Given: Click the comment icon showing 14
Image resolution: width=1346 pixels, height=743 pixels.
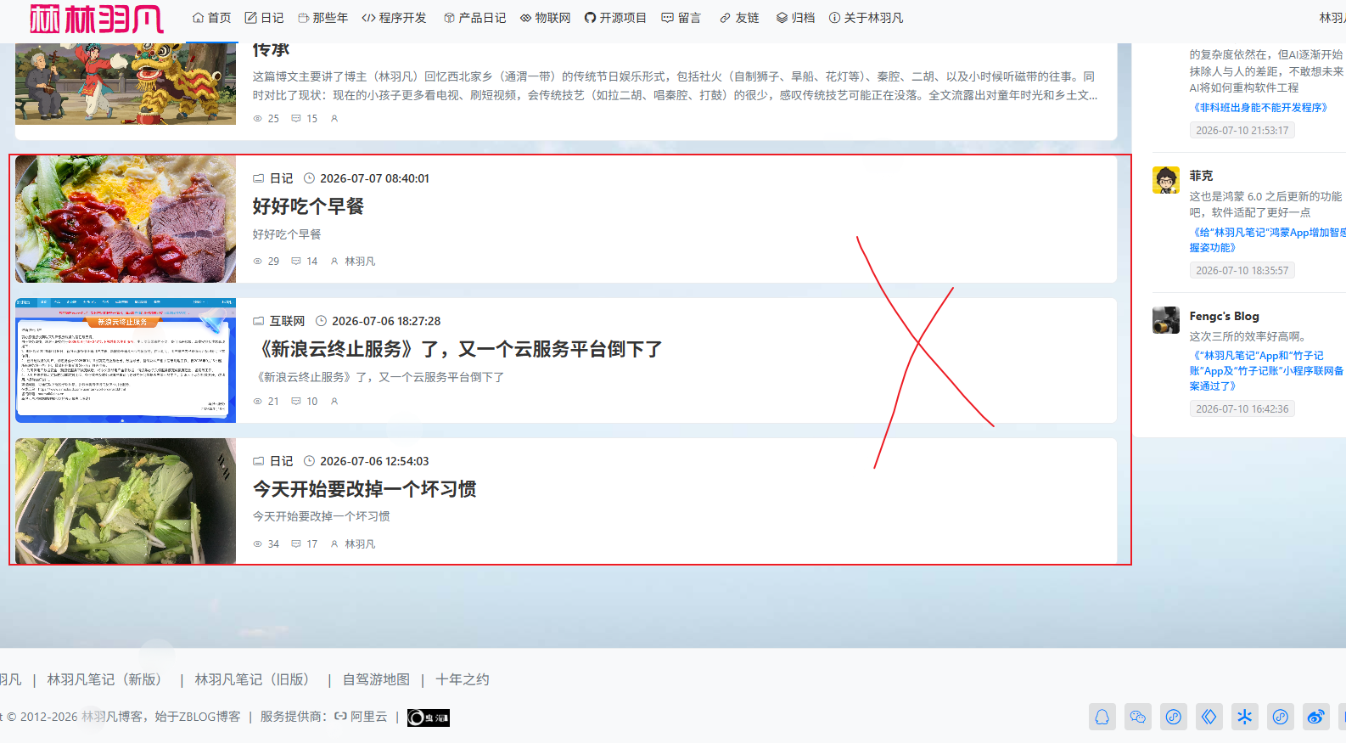Looking at the screenshot, I should (x=296, y=262).
